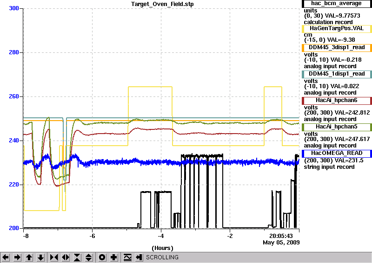Shift the plot down with the down arrow

41,257
